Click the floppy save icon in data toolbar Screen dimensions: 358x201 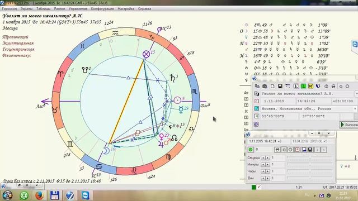(x=280, y=86)
